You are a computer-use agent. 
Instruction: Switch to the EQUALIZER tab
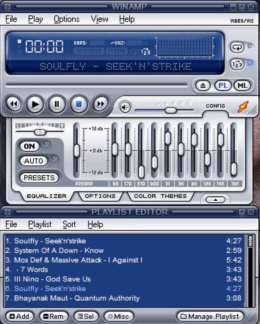click(x=46, y=196)
